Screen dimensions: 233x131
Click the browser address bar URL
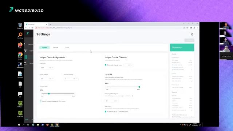pos(59,28)
